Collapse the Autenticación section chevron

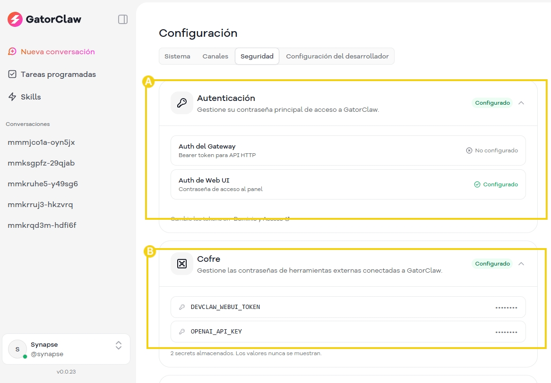coord(521,103)
